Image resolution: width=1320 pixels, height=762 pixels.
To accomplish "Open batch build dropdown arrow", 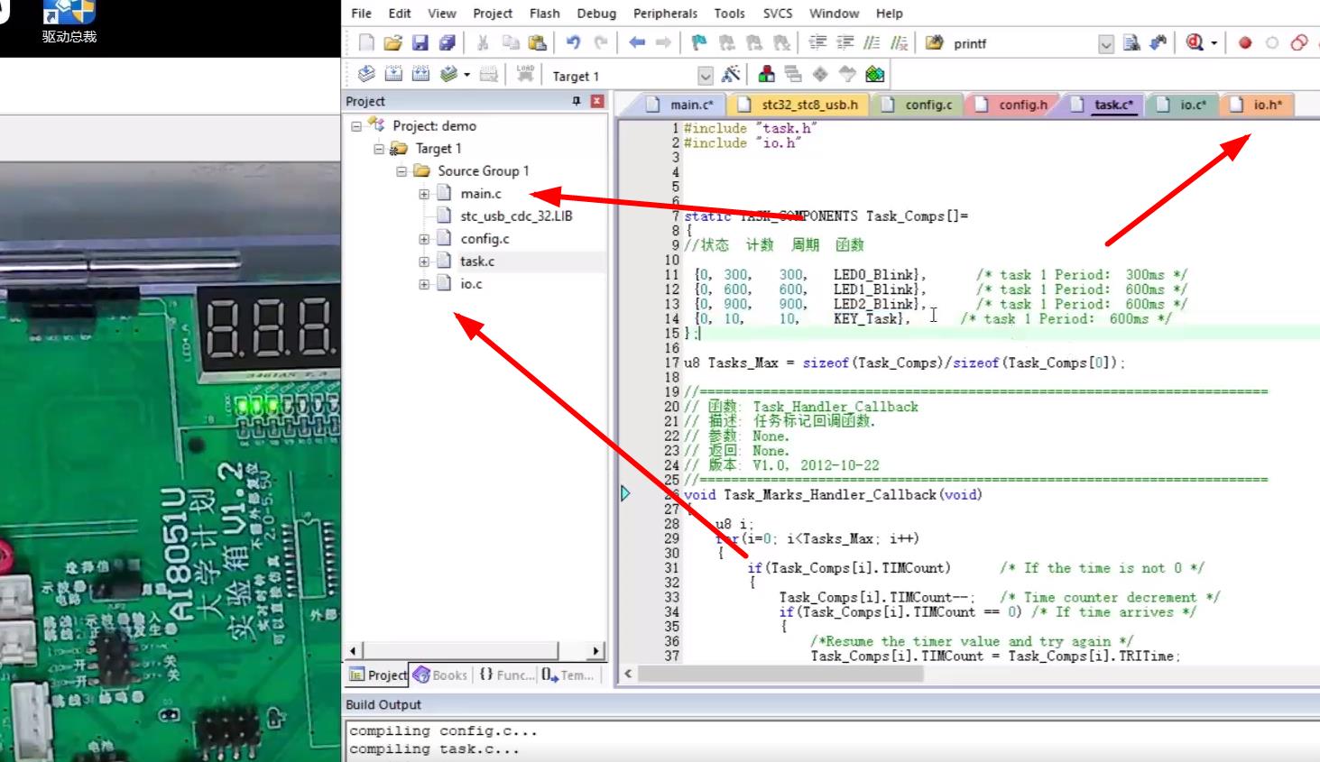I will click(x=466, y=75).
